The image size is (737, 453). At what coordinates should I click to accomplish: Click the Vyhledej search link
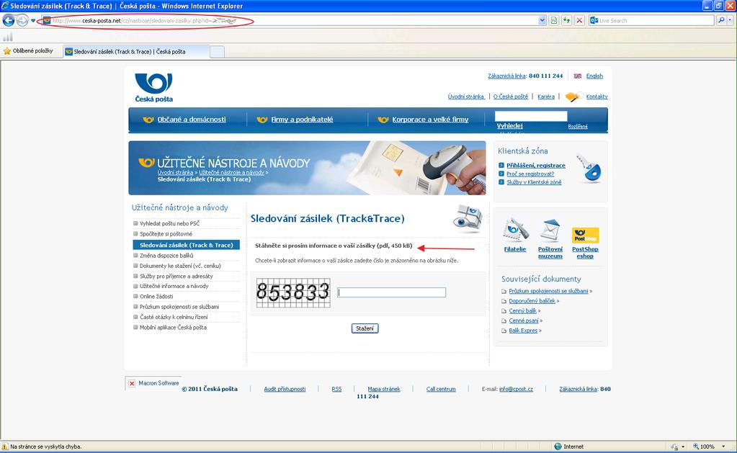[x=509, y=126]
